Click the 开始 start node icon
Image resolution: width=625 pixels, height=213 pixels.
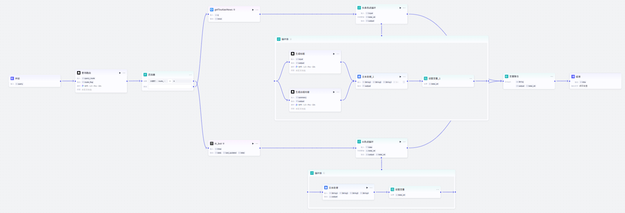pyautogui.click(x=12, y=79)
